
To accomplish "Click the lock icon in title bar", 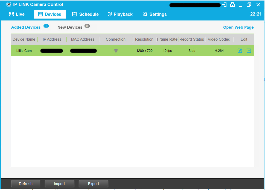I will click(232, 5).
